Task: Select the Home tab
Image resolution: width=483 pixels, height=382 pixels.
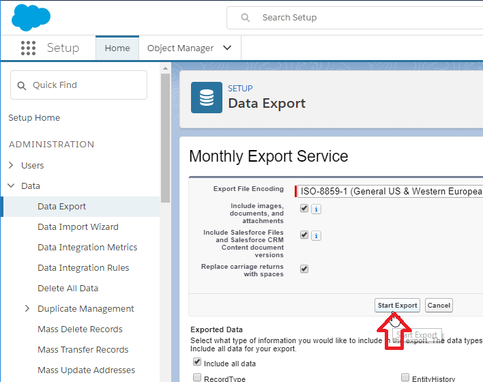Action: [x=117, y=48]
